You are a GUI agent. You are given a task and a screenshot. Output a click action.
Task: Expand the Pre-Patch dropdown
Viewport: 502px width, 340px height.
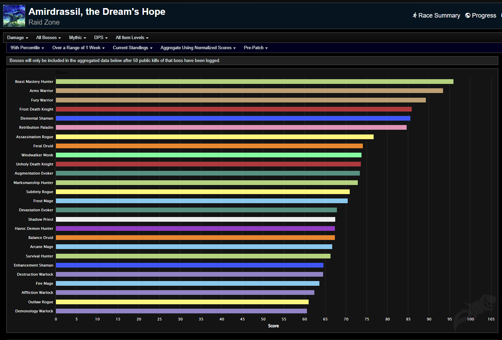(x=255, y=48)
